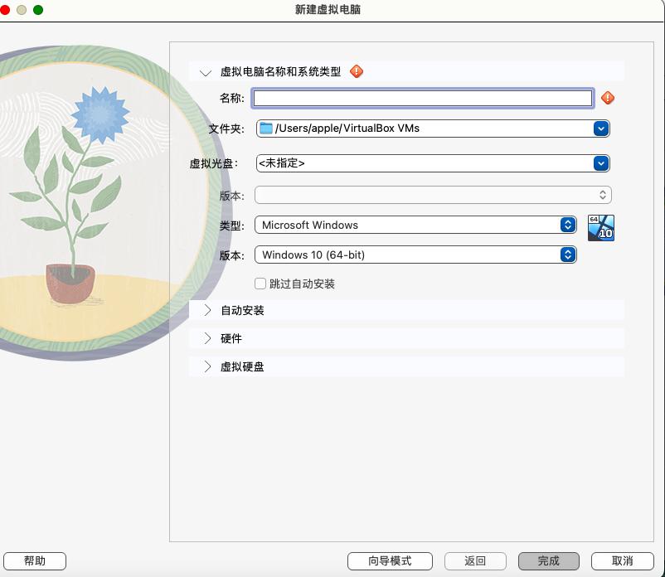This screenshot has height=577, width=665.
Task: Open the 虚拟光盘 dropdown arrow
Action: click(600, 163)
